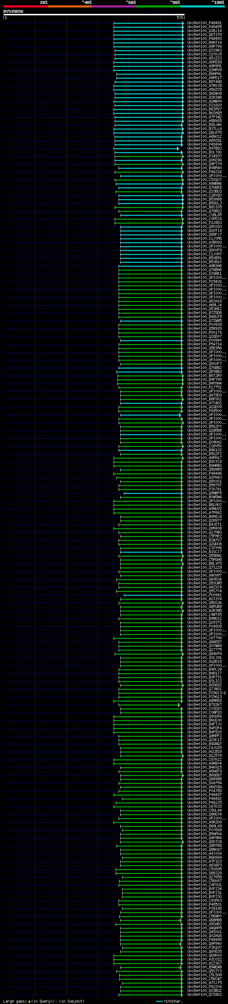Click the '=100char.' scale legend text
The height and width of the screenshot is (1004, 228).
(173, 1001)
